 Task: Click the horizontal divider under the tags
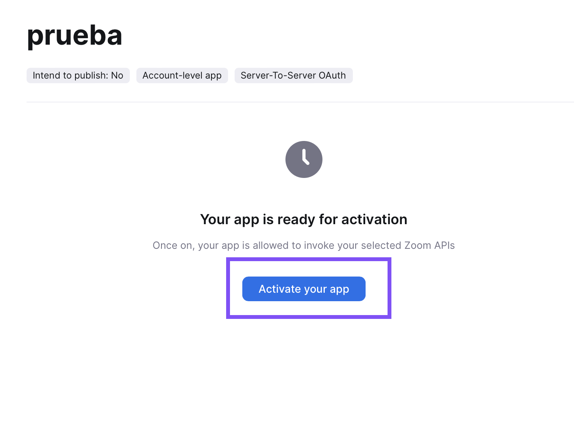(x=300, y=102)
